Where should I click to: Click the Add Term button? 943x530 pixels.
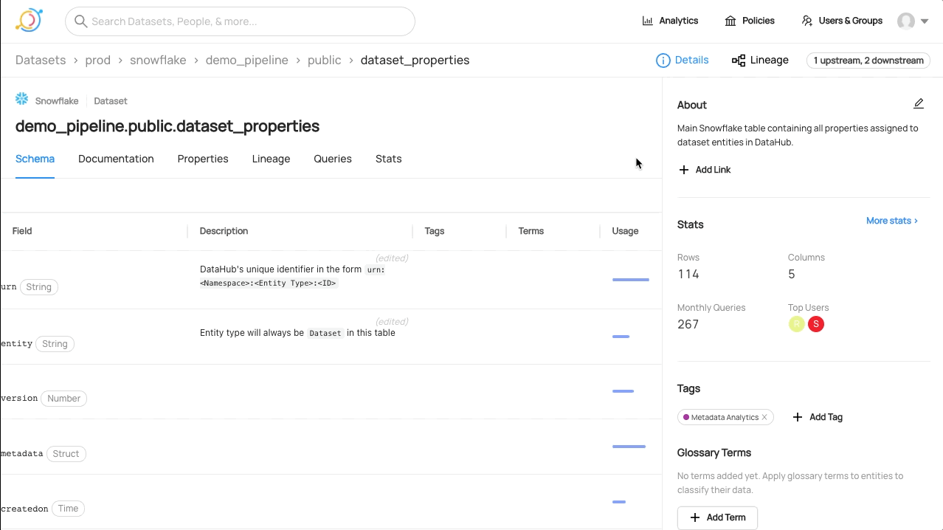(x=717, y=517)
